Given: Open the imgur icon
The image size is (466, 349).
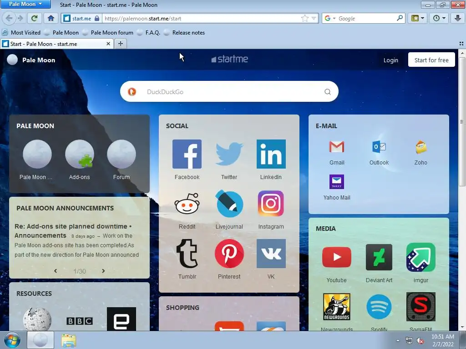Looking at the screenshot, I should point(421,257).
